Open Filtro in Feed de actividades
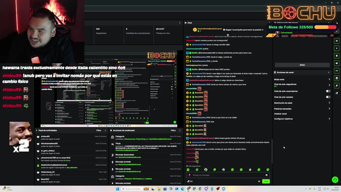The width and height of the screenshot is (341, 192). coord(99,130)
